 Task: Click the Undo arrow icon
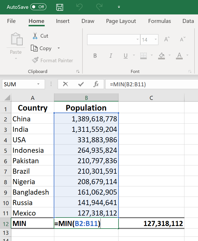[x=79, y=7]
